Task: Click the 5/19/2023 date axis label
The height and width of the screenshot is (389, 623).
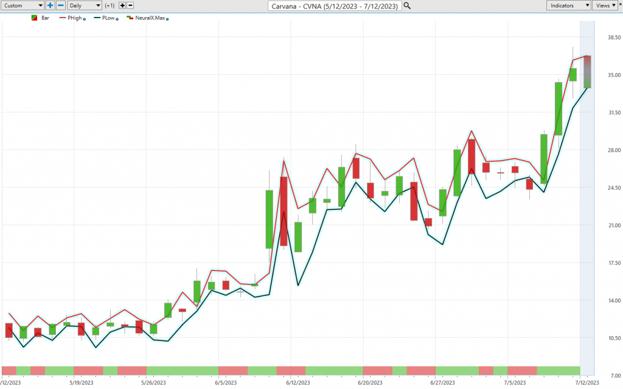Action: 81,383
